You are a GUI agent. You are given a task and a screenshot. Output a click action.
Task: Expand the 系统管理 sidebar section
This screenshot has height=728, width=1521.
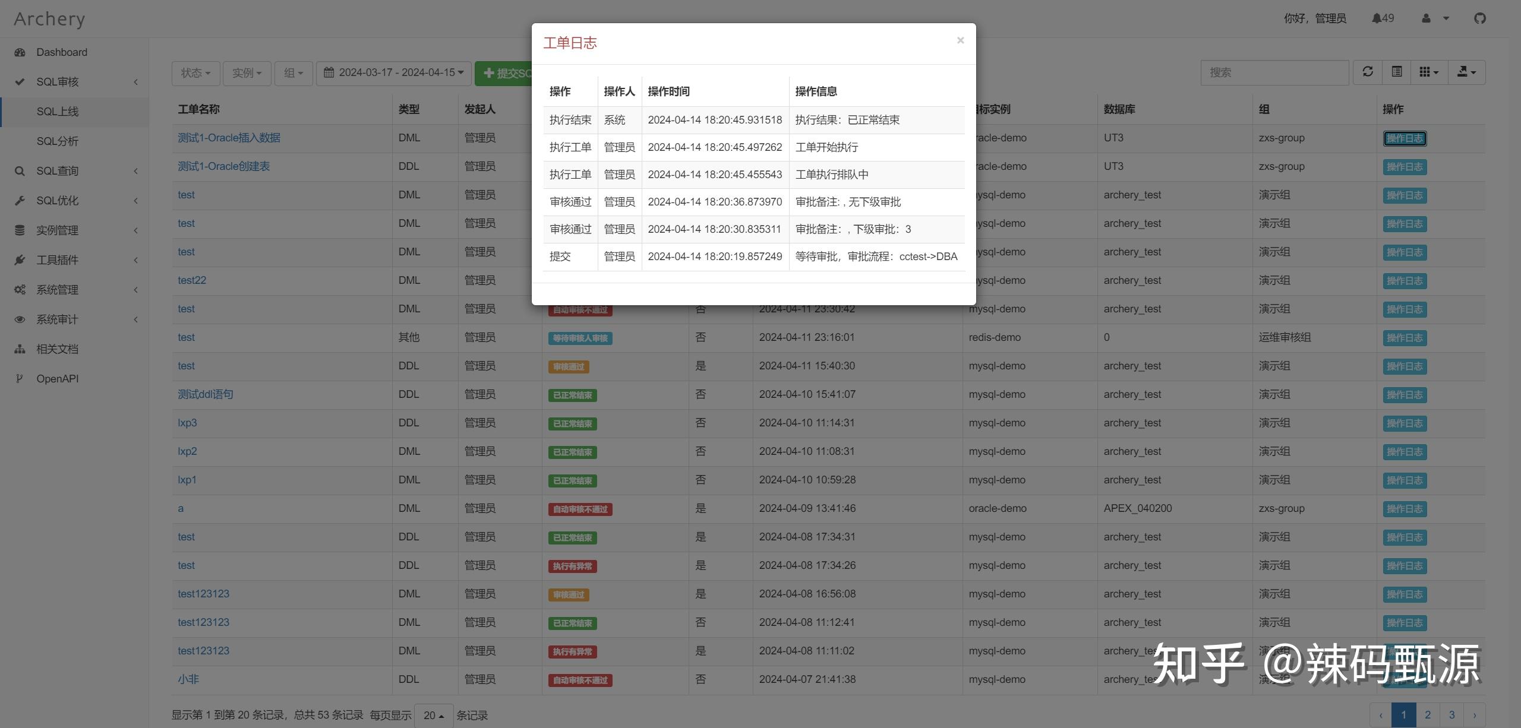click(x=57, y=290)
